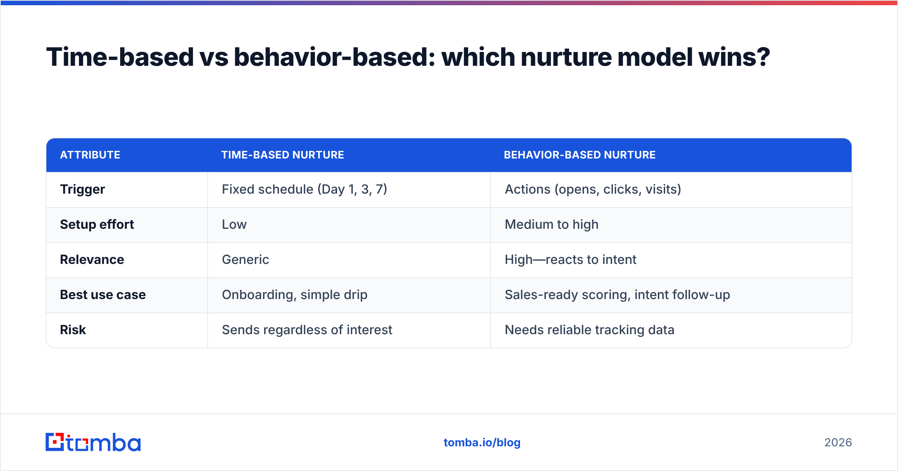This screenshot has height=471, width=898.
Task: Click the Best use case row label
Action: point(103,295)
